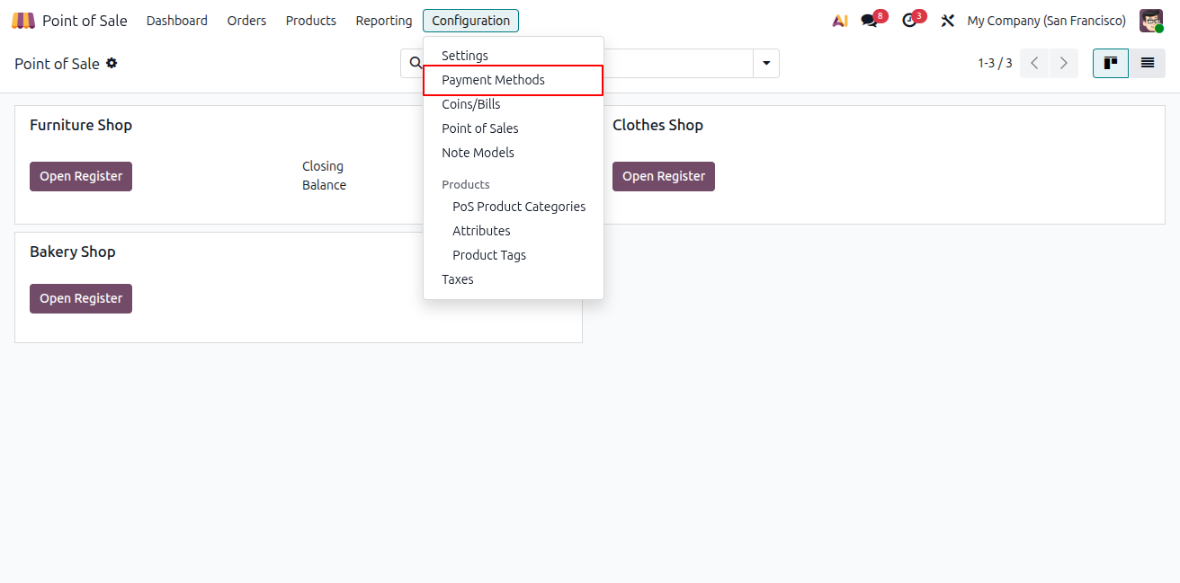
Task: Click the 1-3 / 3 pager counter
Action: click(x=995, y=63)
